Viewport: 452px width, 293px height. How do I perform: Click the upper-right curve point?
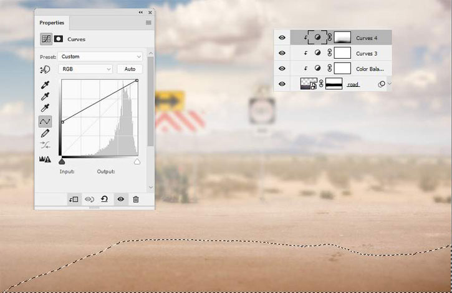click(x=137, y=81)
